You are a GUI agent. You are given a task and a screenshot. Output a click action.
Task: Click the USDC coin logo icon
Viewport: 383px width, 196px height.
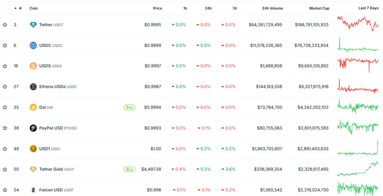click(x=33, y=45)
